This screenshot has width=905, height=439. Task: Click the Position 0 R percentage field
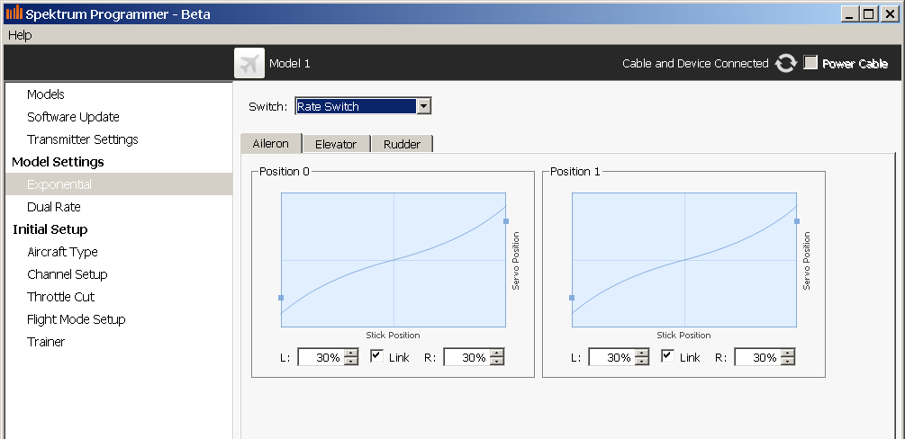pos(466,357)
